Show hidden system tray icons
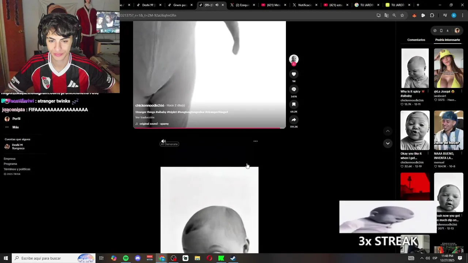The width and height of the screenshot is (468, 263). (422, 258)
